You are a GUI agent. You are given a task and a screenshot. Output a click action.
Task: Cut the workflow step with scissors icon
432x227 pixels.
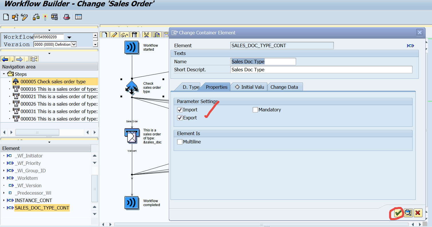click(x=146, y=34)
